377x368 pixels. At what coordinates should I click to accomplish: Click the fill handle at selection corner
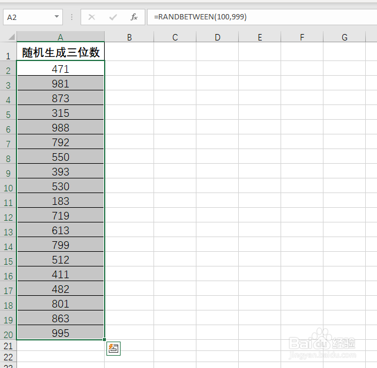coord(104,339)
